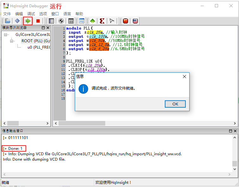Click the circular slash toolbar icon
The height and width of the screenshot is (187, 239).
[61, 21]
